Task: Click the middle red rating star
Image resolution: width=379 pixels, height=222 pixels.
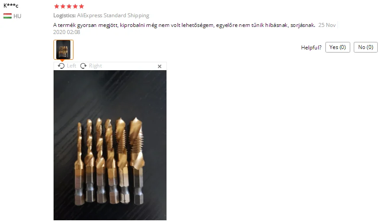Action: [69, 6]
